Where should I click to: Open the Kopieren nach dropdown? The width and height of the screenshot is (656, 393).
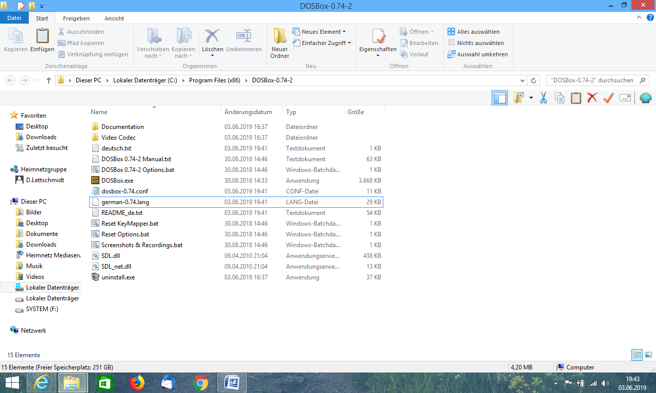183,43
